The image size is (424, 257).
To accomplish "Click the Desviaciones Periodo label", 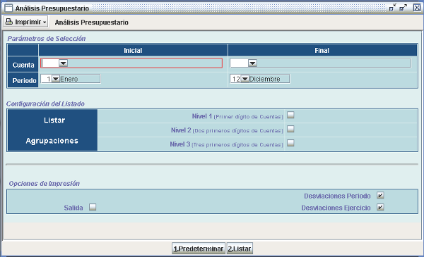I will click(337, 196).
